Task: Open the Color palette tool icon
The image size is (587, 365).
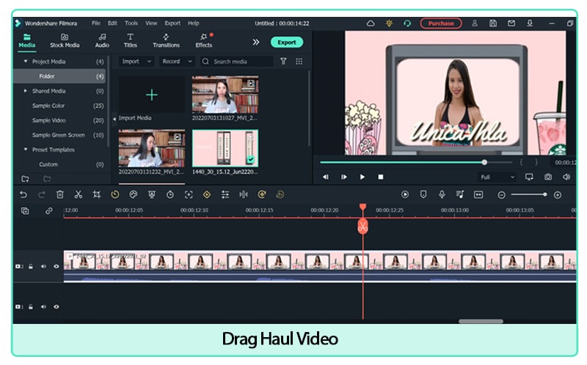Action: tap(134, 194)
